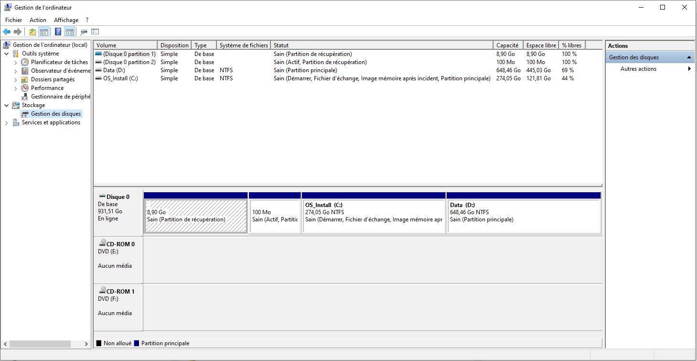This screenshot has height=361, width=697.
Task: Expand the Services et applications node
Action: 7,123
